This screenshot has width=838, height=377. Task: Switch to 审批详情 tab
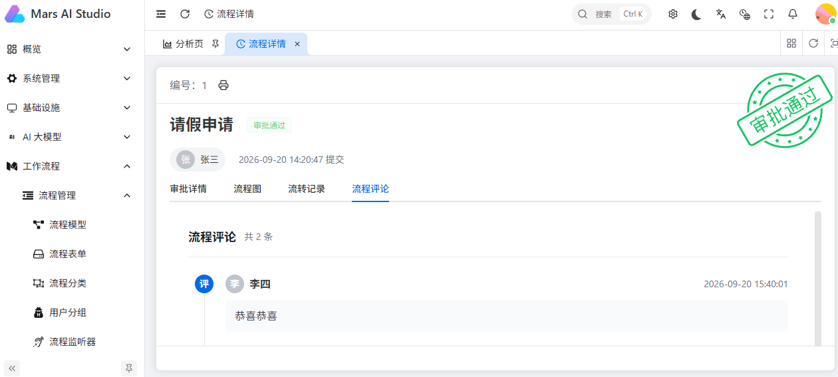(x=188, y=189)
